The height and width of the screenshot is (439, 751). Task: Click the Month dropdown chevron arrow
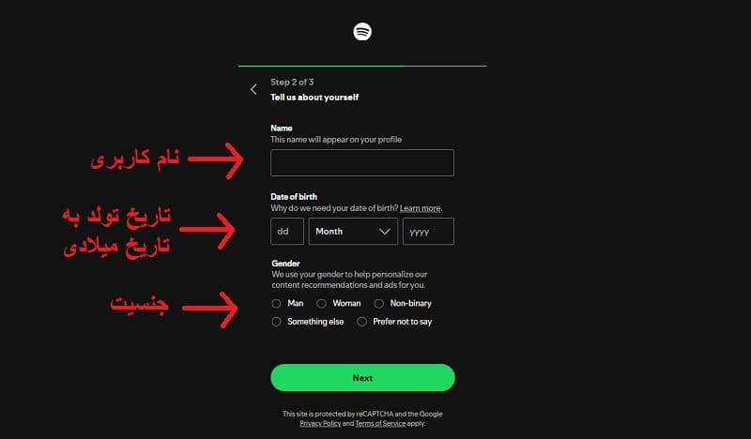385,231
